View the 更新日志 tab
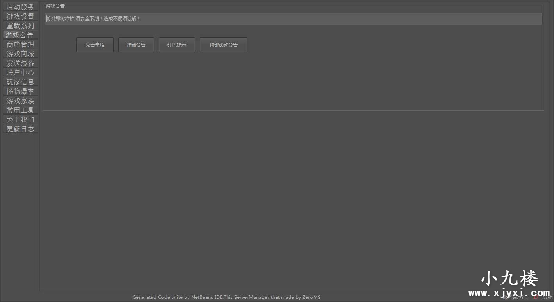Viewport: 554px width, 302px height. [20, 129]
